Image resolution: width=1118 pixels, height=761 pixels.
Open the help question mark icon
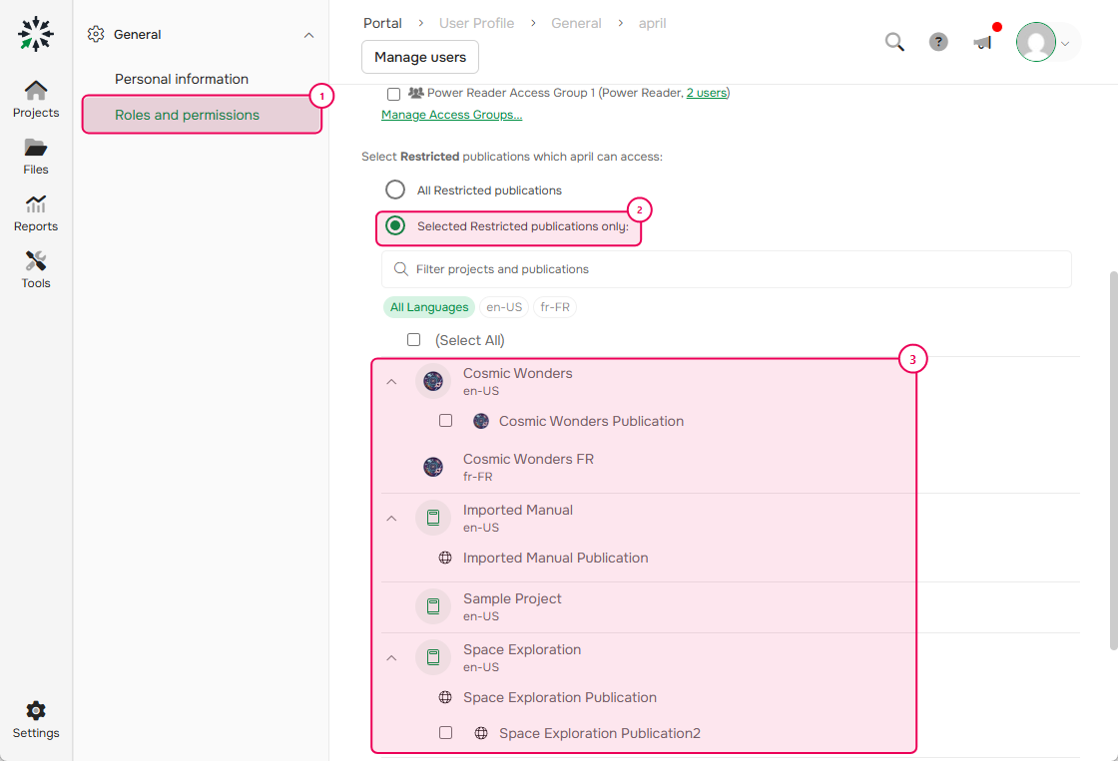(938, 42)
